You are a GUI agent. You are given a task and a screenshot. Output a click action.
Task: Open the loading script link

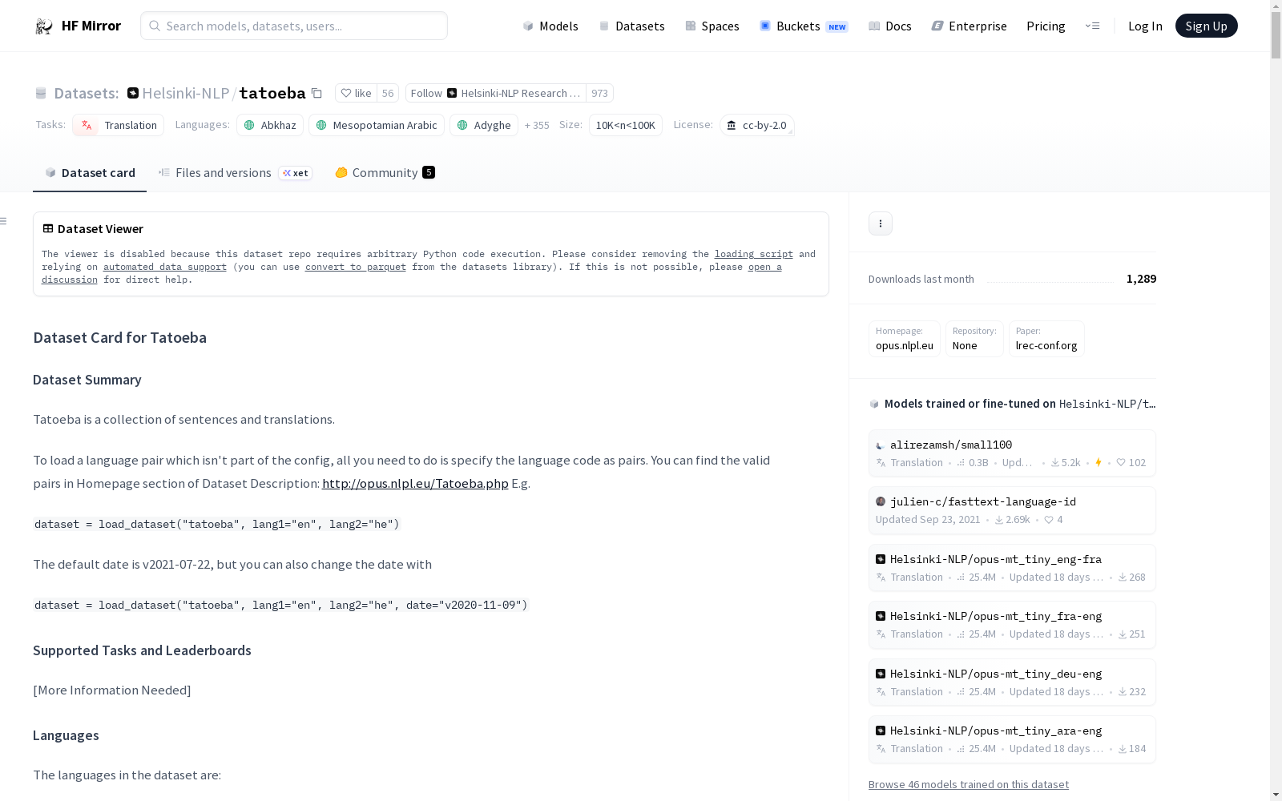[x=754, y=255]
